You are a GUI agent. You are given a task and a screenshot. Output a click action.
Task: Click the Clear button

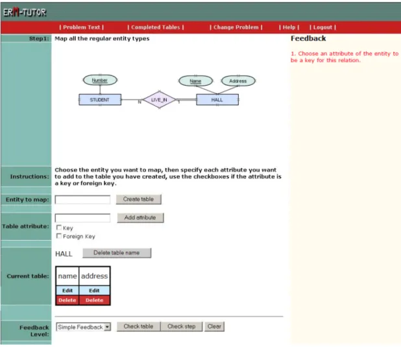(214, 326)
